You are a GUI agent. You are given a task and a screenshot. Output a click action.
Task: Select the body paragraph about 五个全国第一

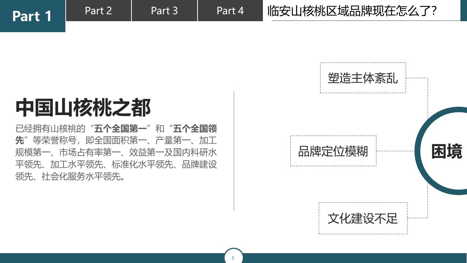pos(116,153)
